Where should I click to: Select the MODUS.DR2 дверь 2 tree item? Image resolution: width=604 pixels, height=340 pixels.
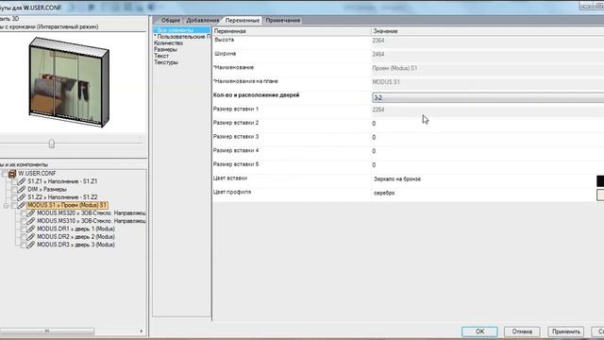point(75,237)
